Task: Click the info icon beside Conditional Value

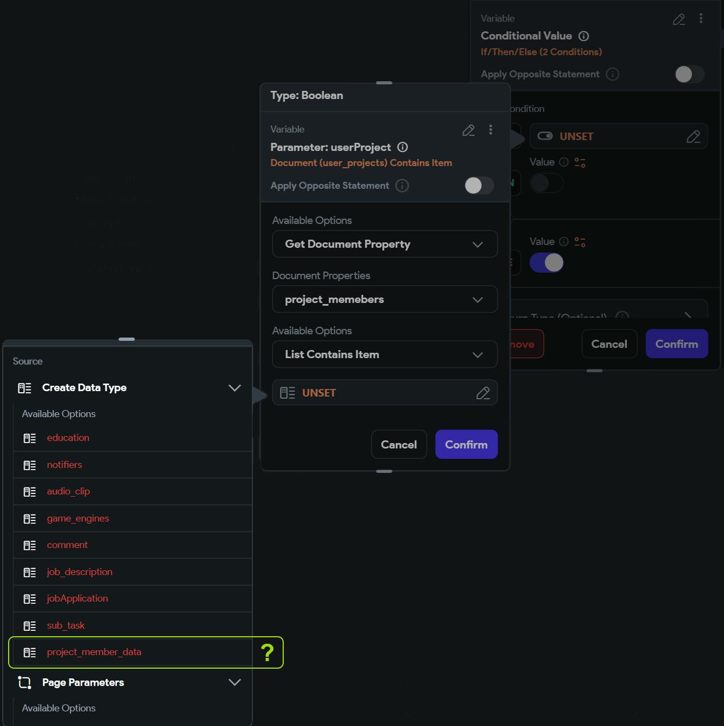Action: [584, 36]
